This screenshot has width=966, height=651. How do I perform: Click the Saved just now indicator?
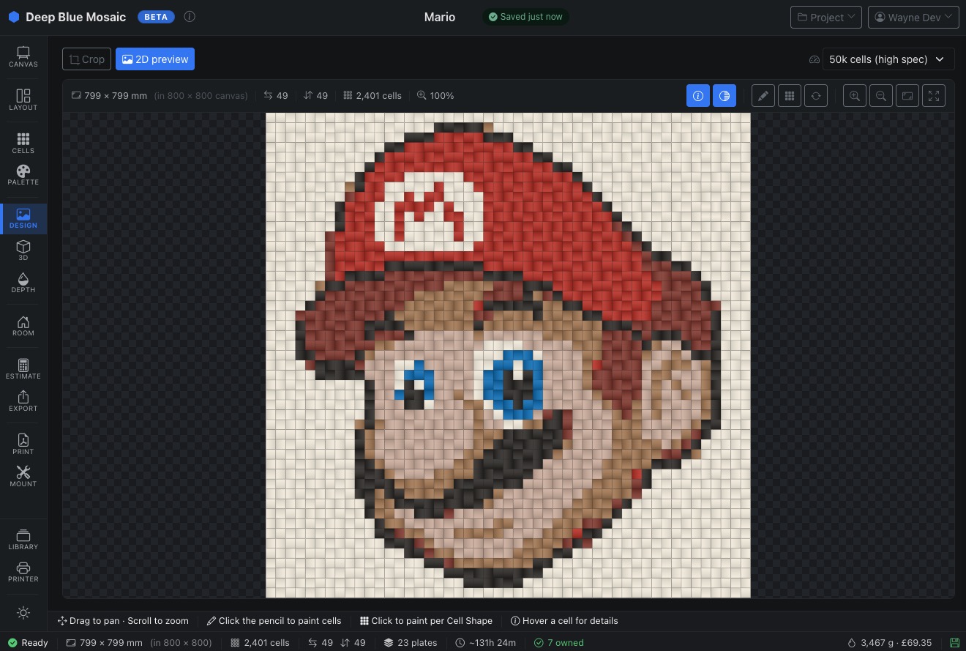pos(525,17)
